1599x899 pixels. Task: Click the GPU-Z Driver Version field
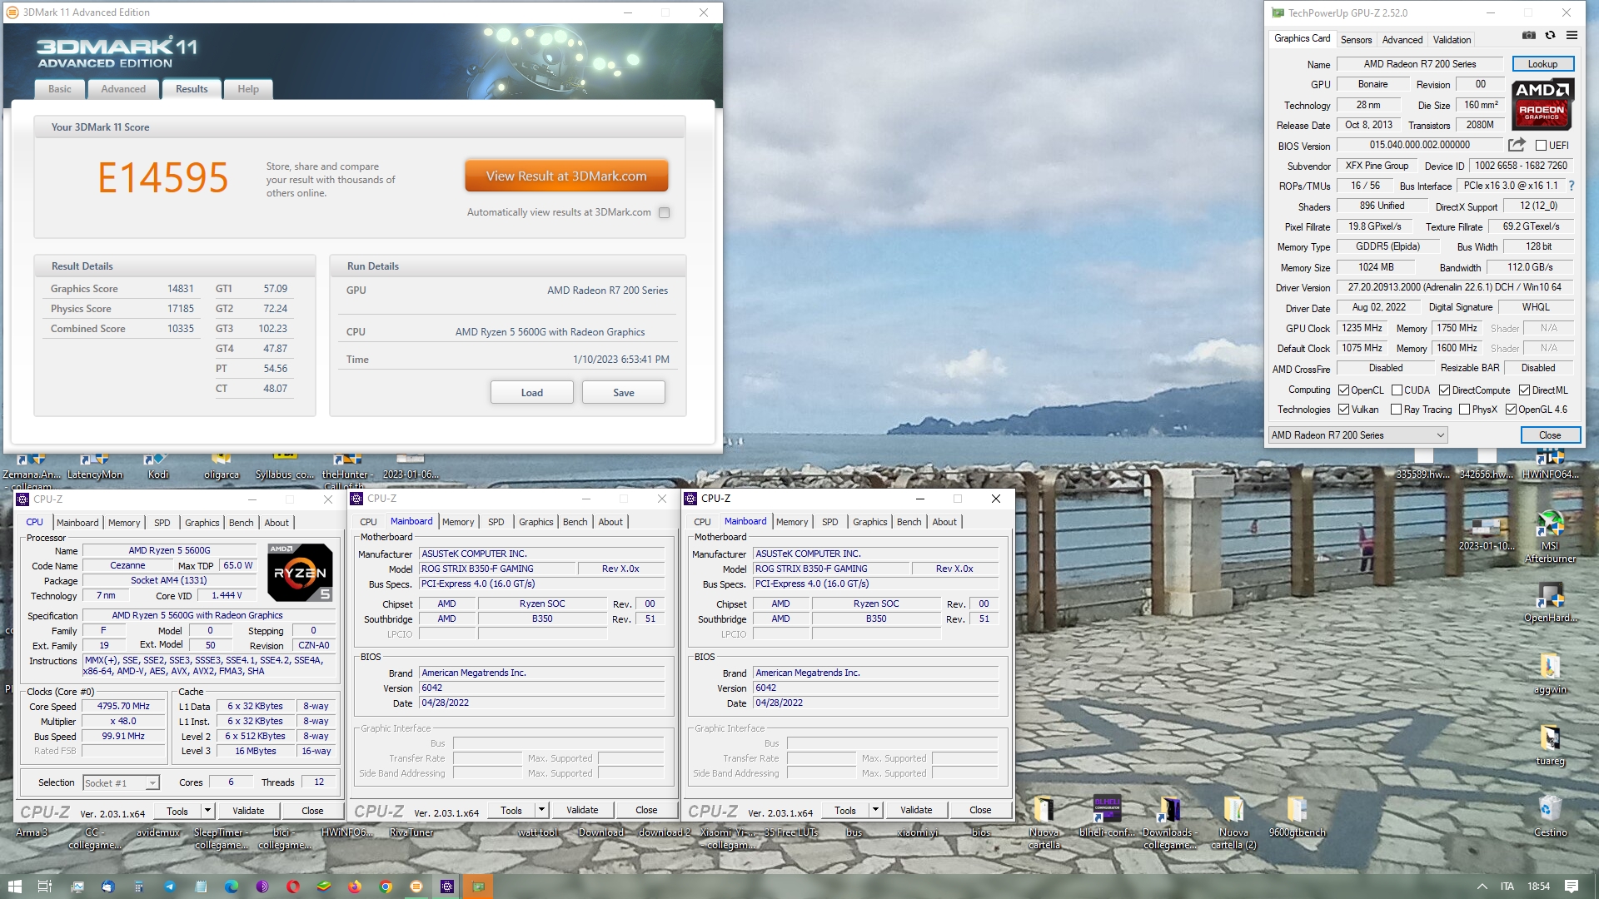tap(1455, 287)
